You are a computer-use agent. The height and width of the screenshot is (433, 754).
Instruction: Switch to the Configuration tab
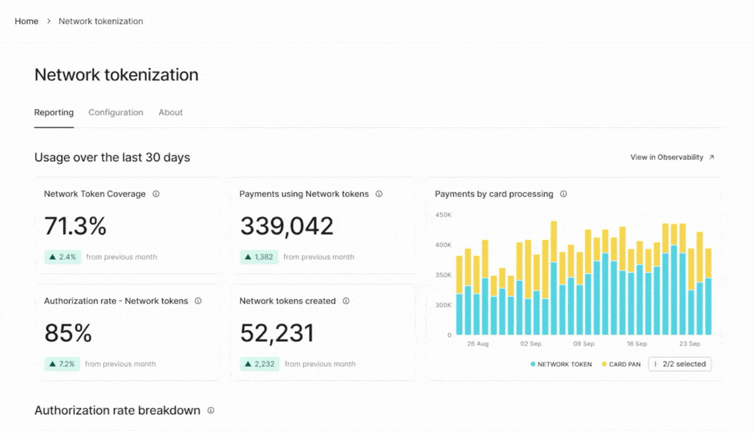(116, 112)
